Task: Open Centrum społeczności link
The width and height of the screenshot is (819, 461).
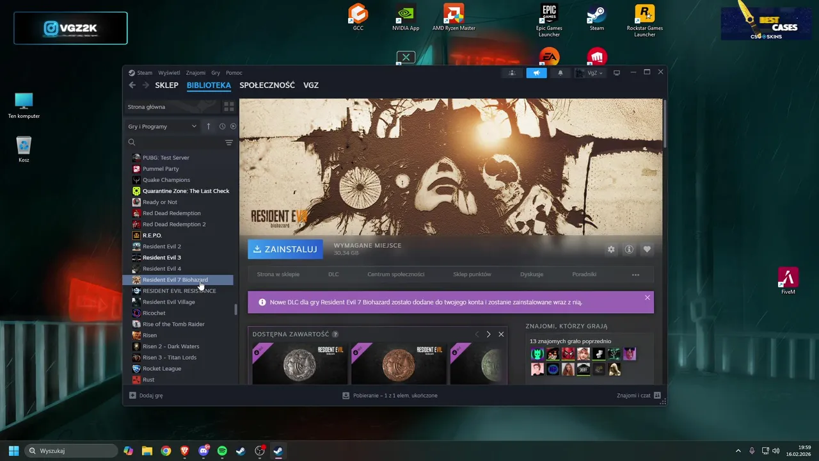Action: pyautogui.click(x=396, y=275)
